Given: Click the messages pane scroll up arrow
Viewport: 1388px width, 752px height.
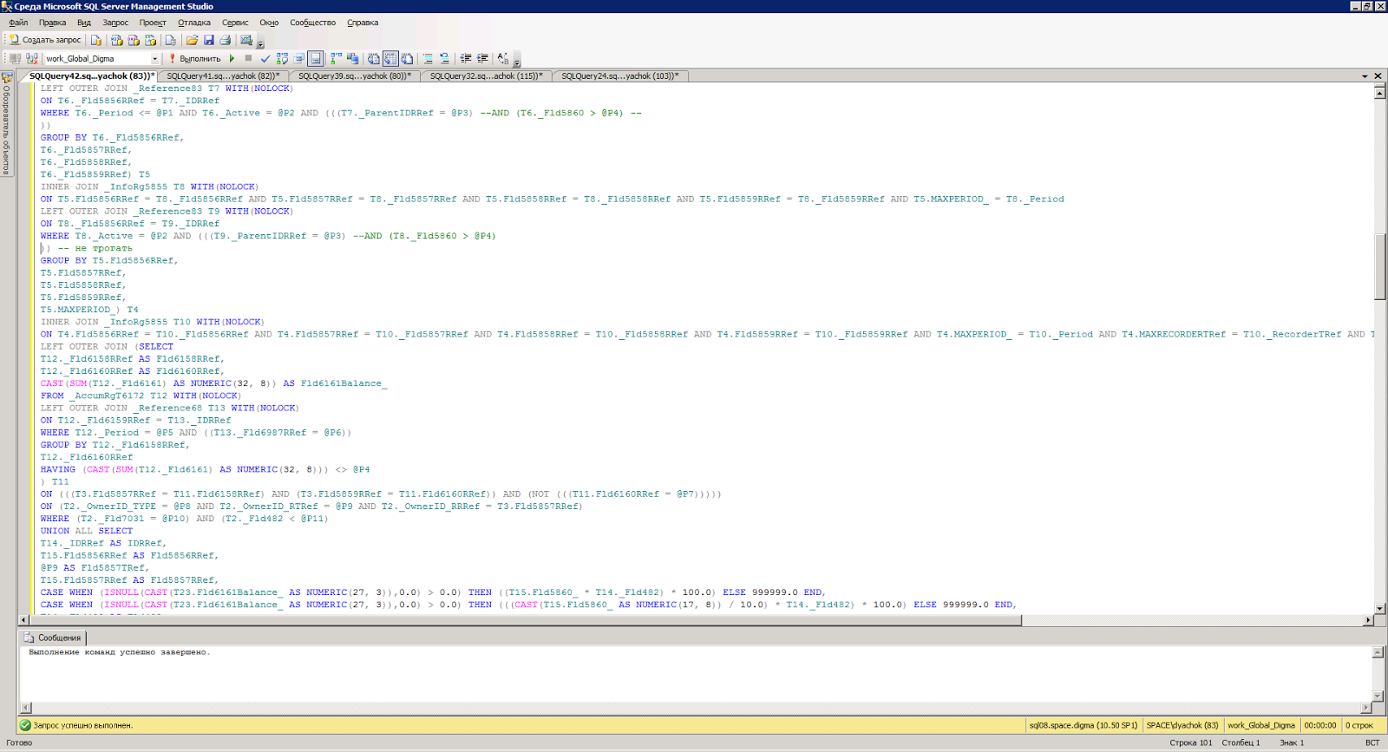Looking at the screenshot, I should pyautogui.click(x=1378, y=652).
